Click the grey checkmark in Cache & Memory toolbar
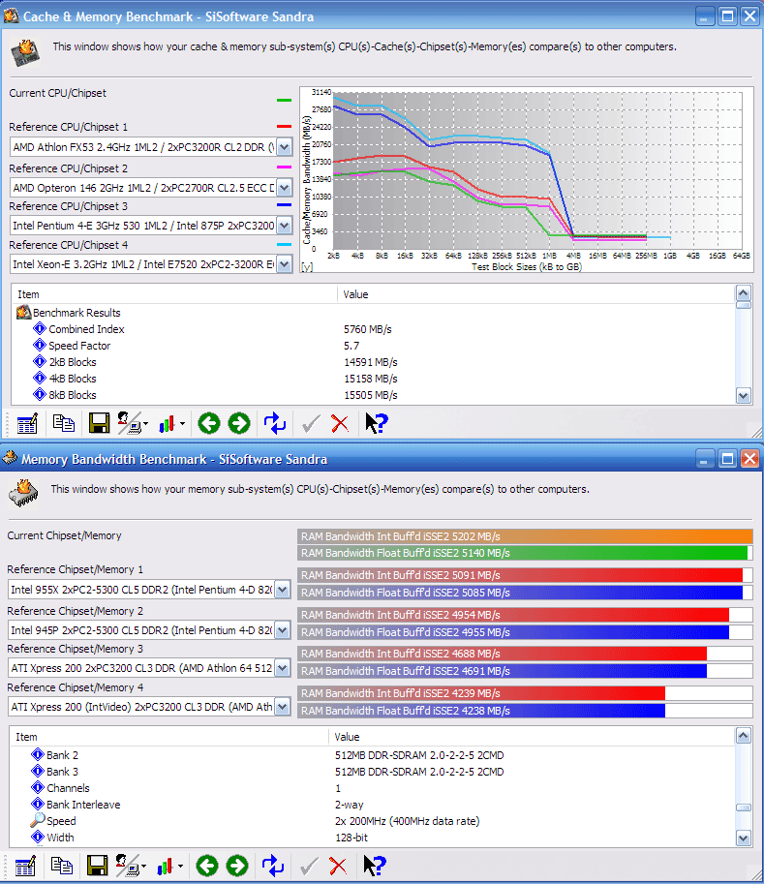 (311, 424)
